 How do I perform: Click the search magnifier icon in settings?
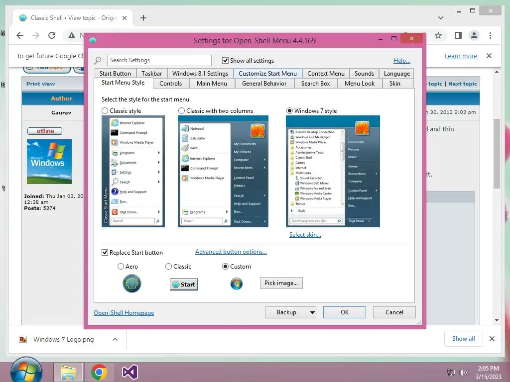coord(98,60)
